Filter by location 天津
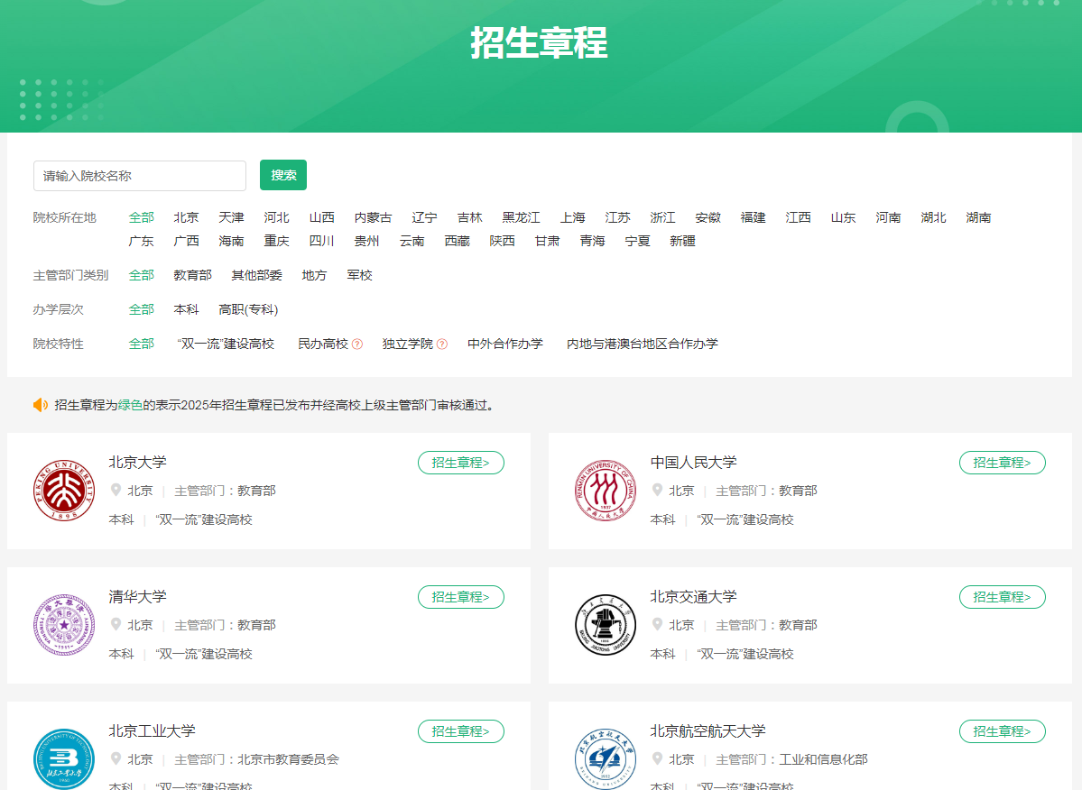Viewport: 1082px width, 790px height. pos(231,218)
